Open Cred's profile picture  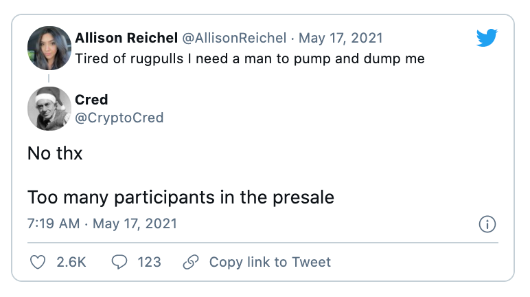point(49,109)
